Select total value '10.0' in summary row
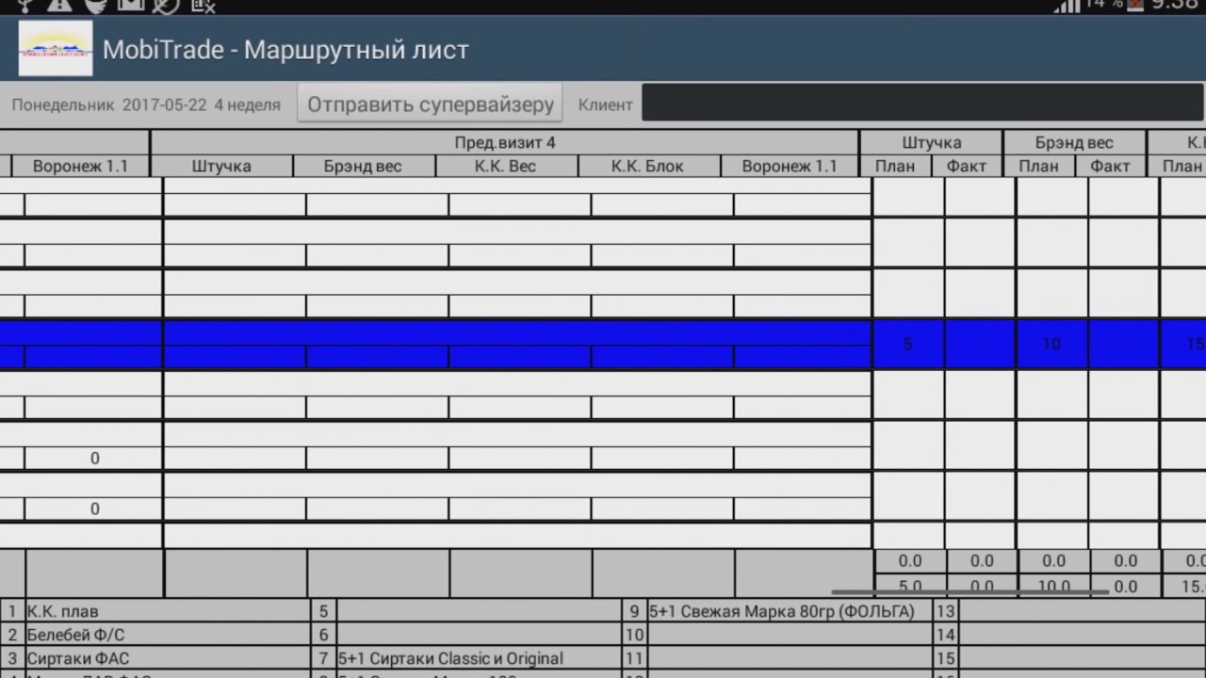The width and height of the screenshot is (1206, 678). [1053, 586]
